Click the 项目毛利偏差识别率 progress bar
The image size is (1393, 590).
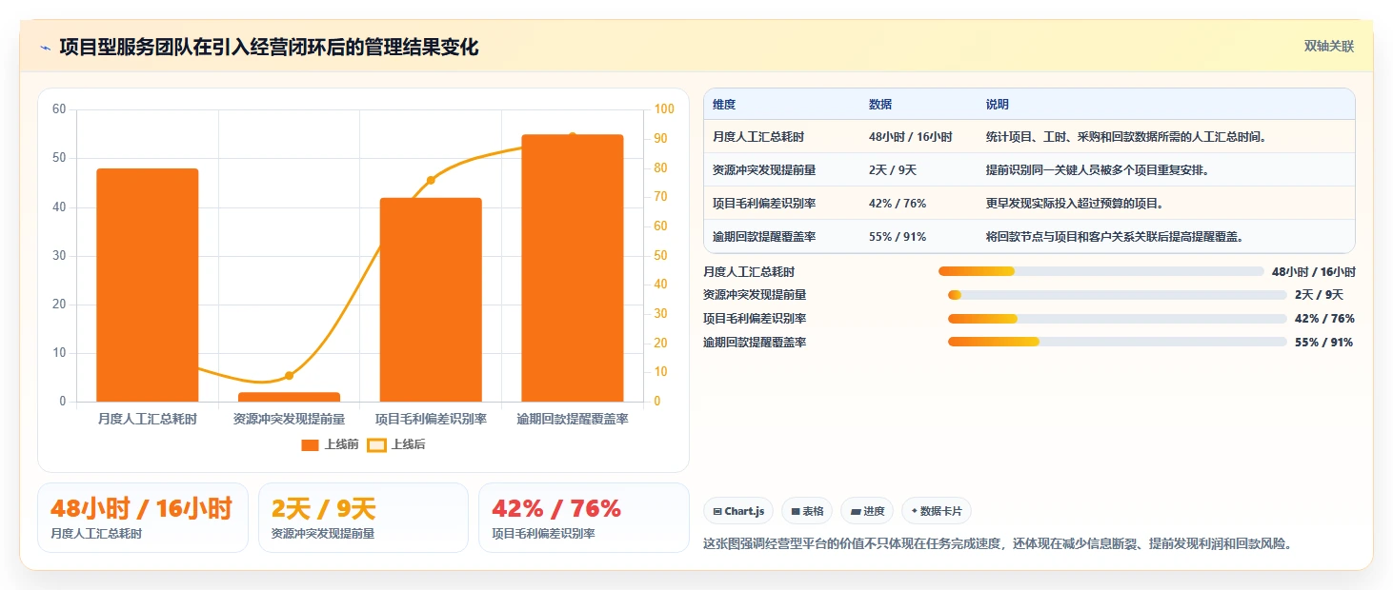(x=1117, y=319)
